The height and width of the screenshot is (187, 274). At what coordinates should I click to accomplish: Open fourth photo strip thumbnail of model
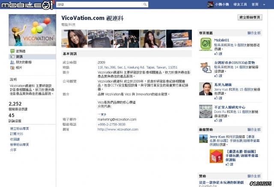(153, 39)
